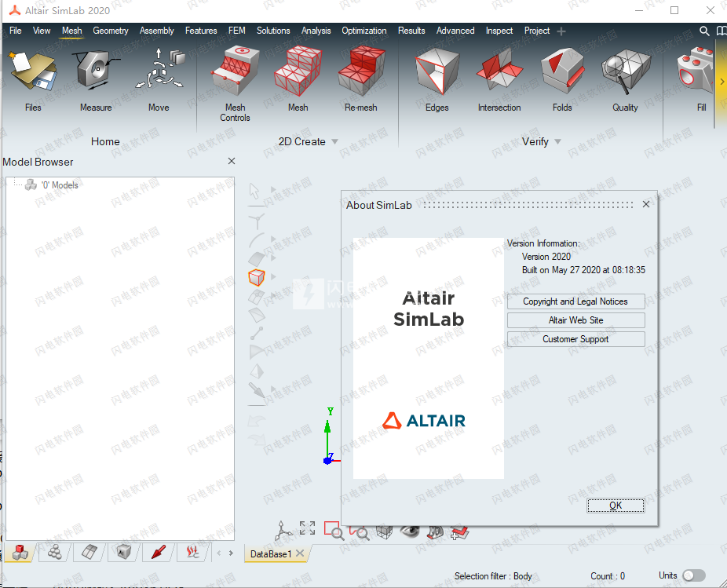The width and height of the screenshot is (727, 588).
Task: Open the assembly cubes browser tab
Action: click(x=20, y=553)
